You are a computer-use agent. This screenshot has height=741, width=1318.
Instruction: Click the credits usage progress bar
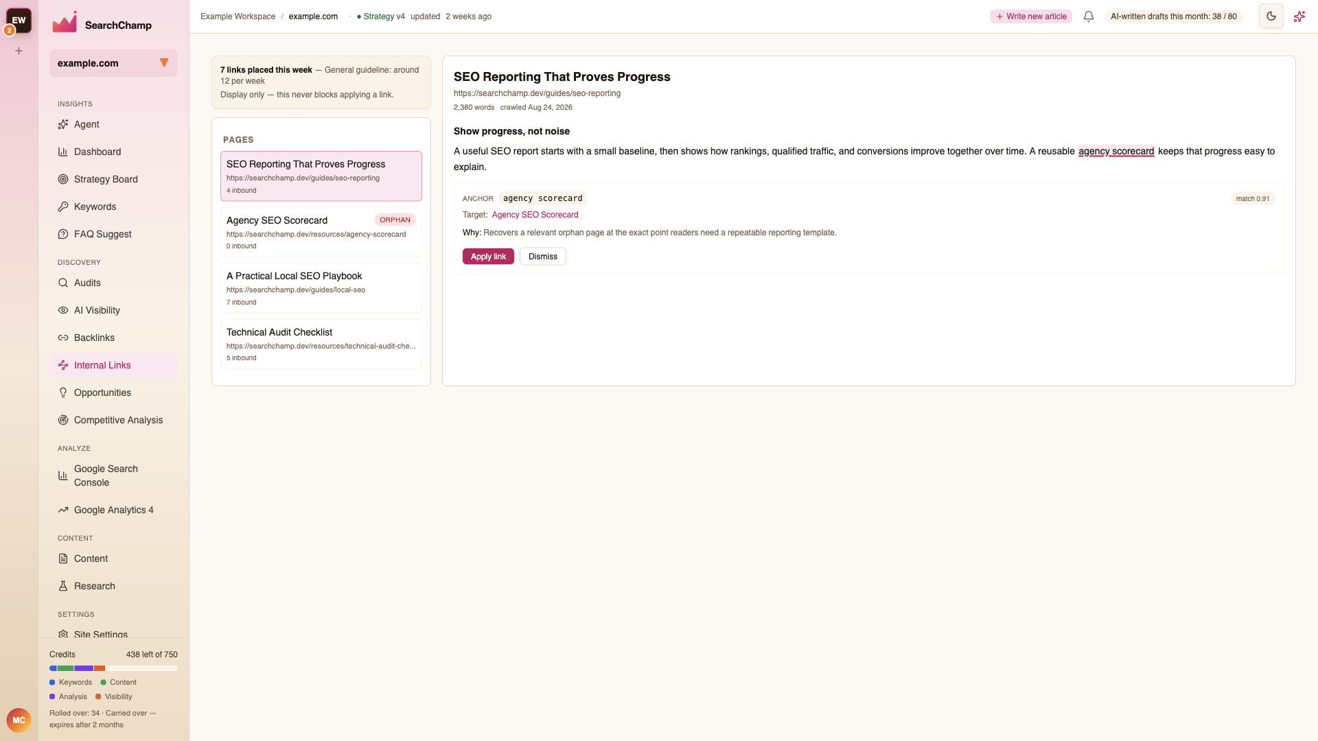113,668
